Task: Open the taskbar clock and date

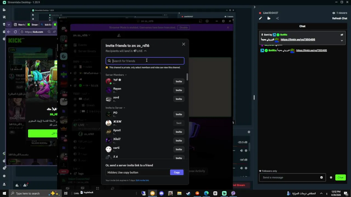Action: (336, 193)
